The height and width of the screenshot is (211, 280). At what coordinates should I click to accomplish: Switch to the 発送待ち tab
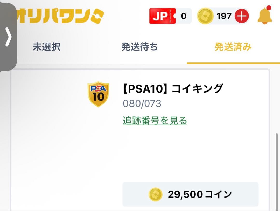tap(139, 47)
